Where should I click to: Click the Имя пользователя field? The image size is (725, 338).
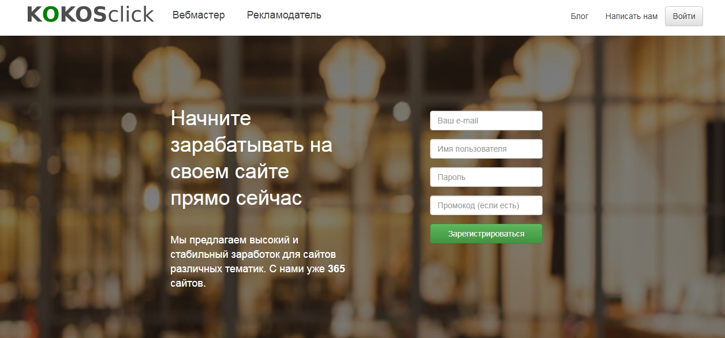coord(485,148)
